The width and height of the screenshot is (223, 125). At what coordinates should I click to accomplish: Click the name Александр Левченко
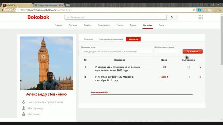click(46, 94)
